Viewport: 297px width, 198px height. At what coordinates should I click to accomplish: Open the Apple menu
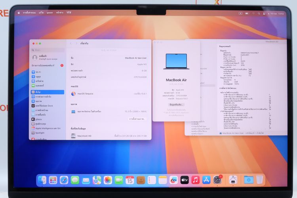point(19,13)
